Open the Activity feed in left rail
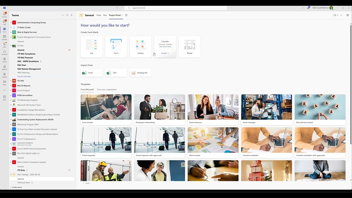Viewport: 352px width, 198px height. (x=4, y=15)
